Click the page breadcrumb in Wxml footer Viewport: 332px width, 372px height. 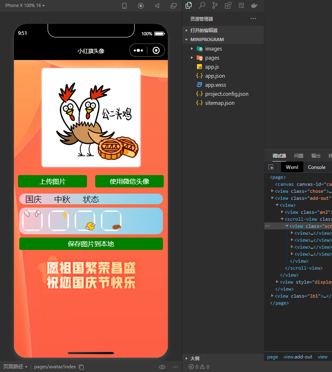(x=272, y=357)
